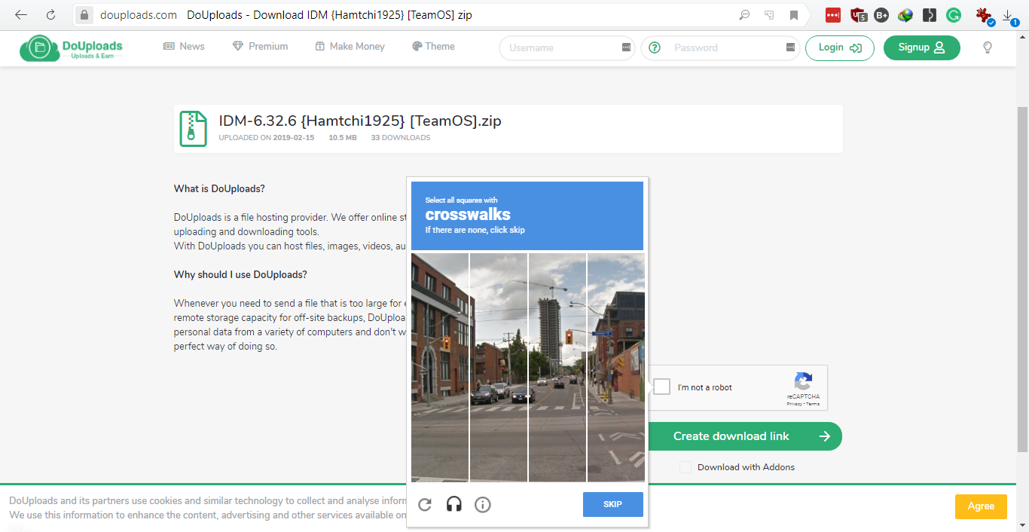Click the DoUploads logo
Viewport: 1029px width, 532px height.
pos(72,48)
